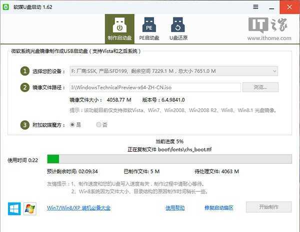This screenshot has height=232, width=300.
Task: Select 是 radio for 附加软媒魔方
Action: [x=72, y=125]
